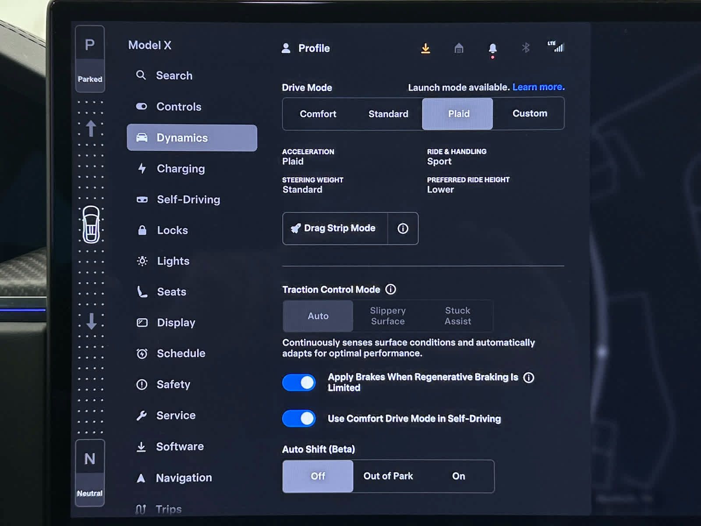Image resolution: width=701 pixels, height=526 pixels.
Task: Open the Locks menu
Action: (192, 231)
